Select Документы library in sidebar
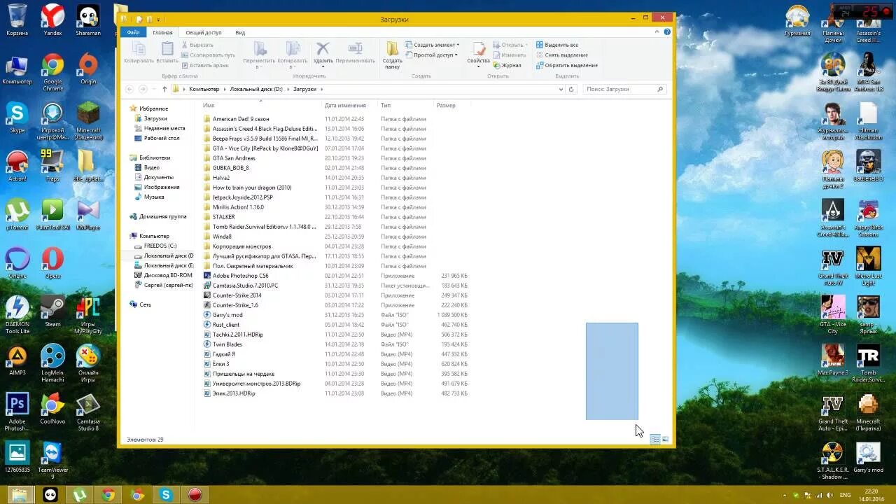Image resolution: width=896 pixels, height=504 pixels. (158, 177)
